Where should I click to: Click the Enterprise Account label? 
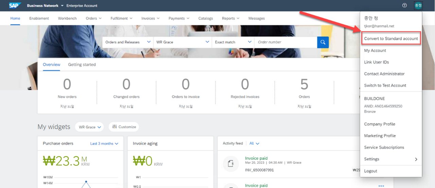[82, 6]
